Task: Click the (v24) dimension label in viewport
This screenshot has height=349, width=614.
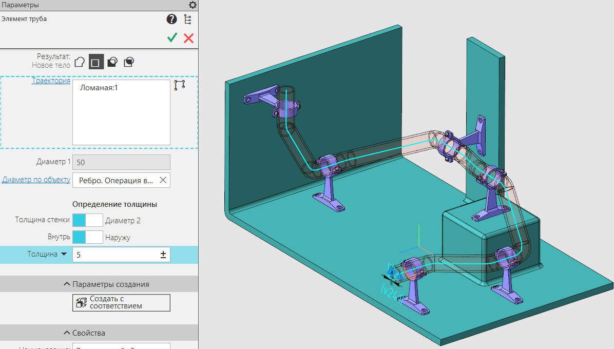Action: point(392,294)
